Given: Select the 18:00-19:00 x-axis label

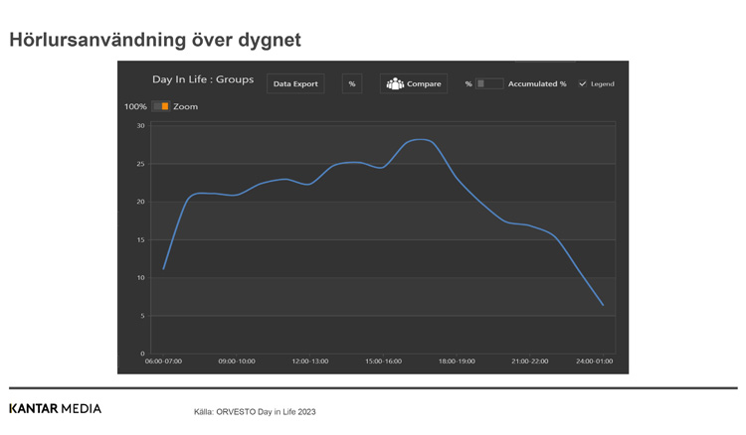Looking at the screenshot, I should (457, 362).
